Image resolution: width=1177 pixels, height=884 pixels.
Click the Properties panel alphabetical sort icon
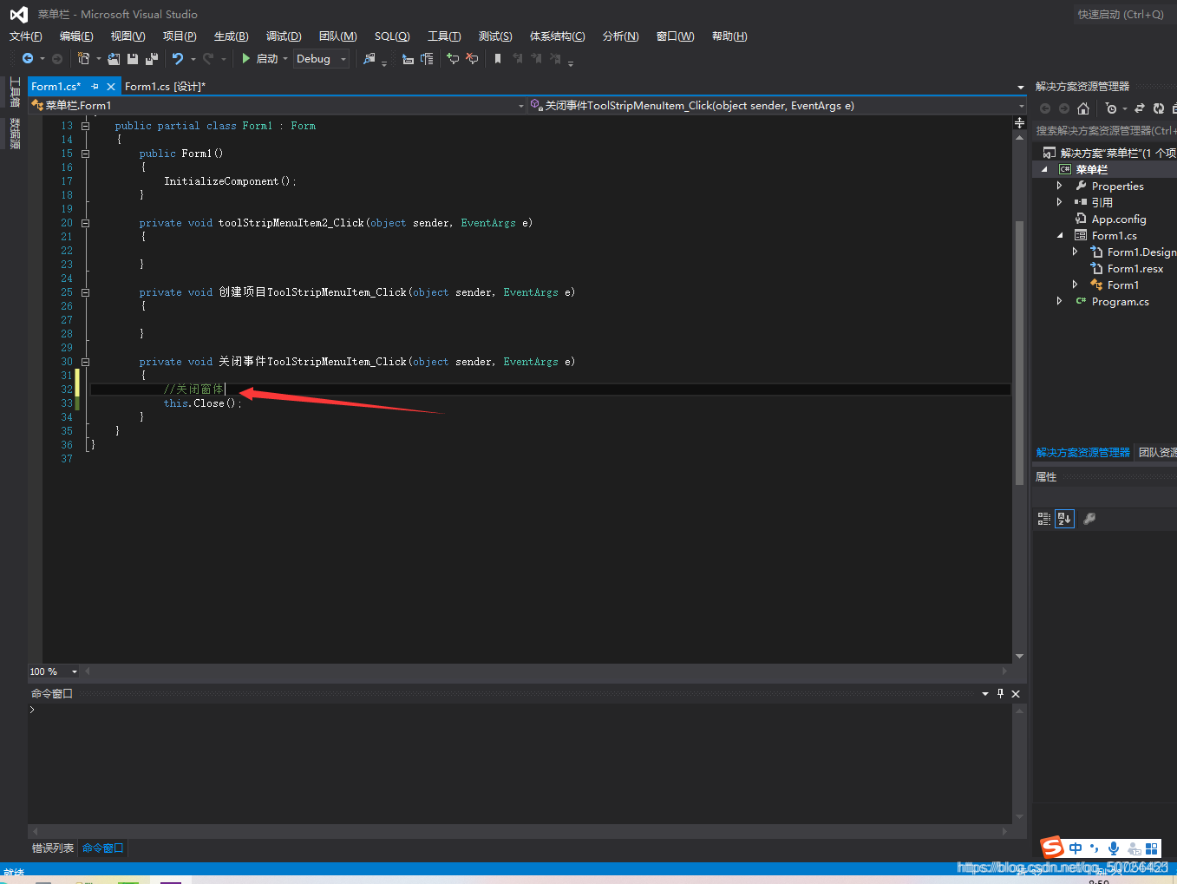(1064, 519)
